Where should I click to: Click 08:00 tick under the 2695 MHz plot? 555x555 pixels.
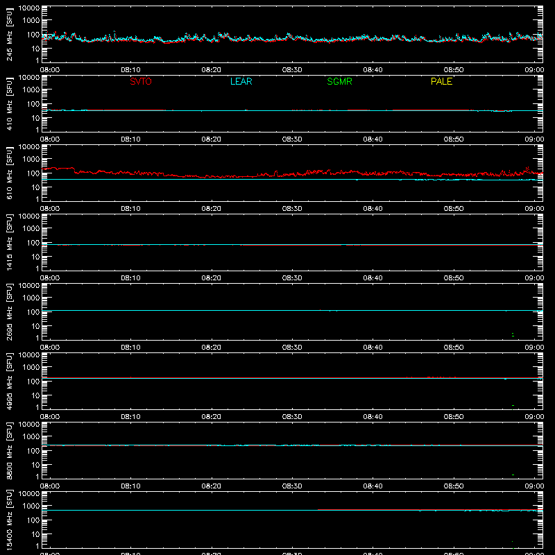(50, 348)
